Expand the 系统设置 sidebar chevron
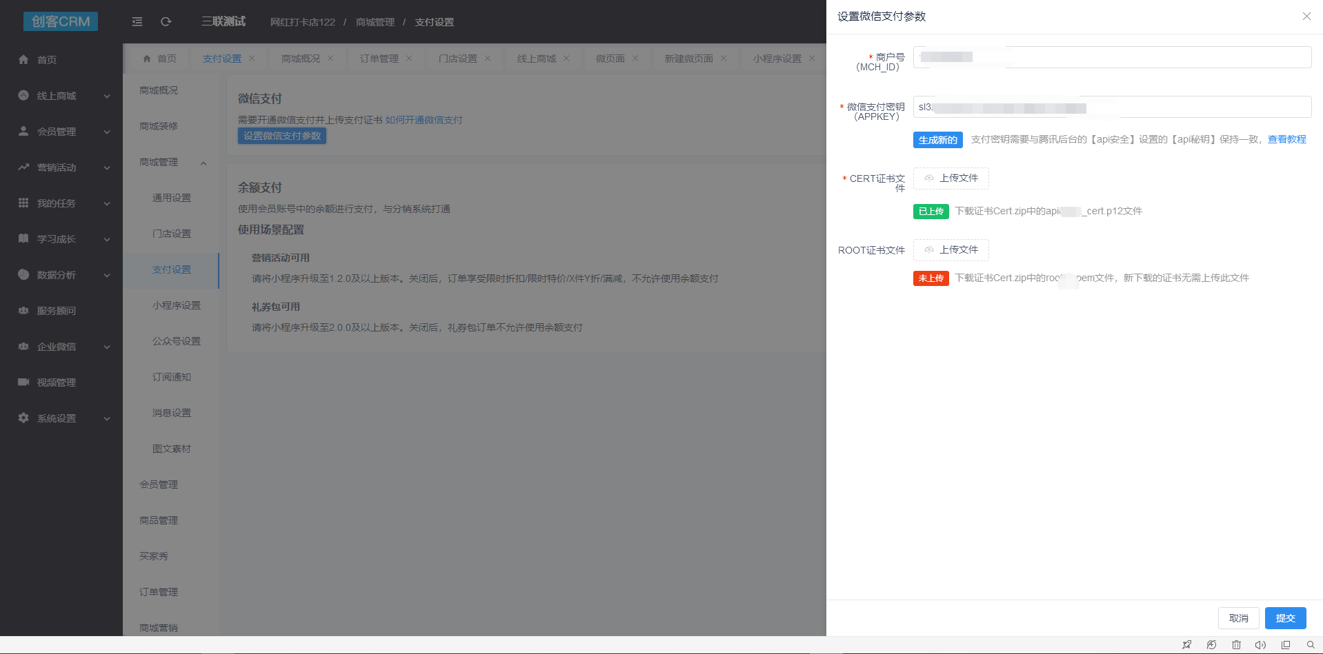The image size is (1323, 654). tap(107, 419)
